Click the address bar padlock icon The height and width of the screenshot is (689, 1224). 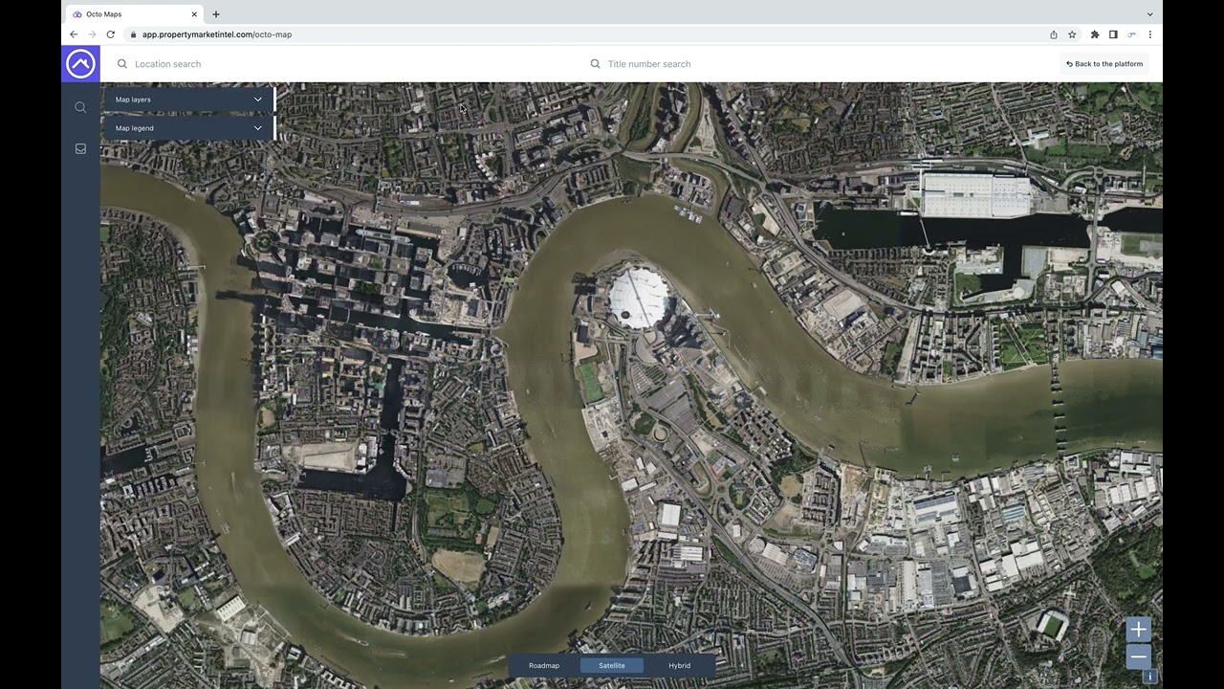click(x=134, y=34)
